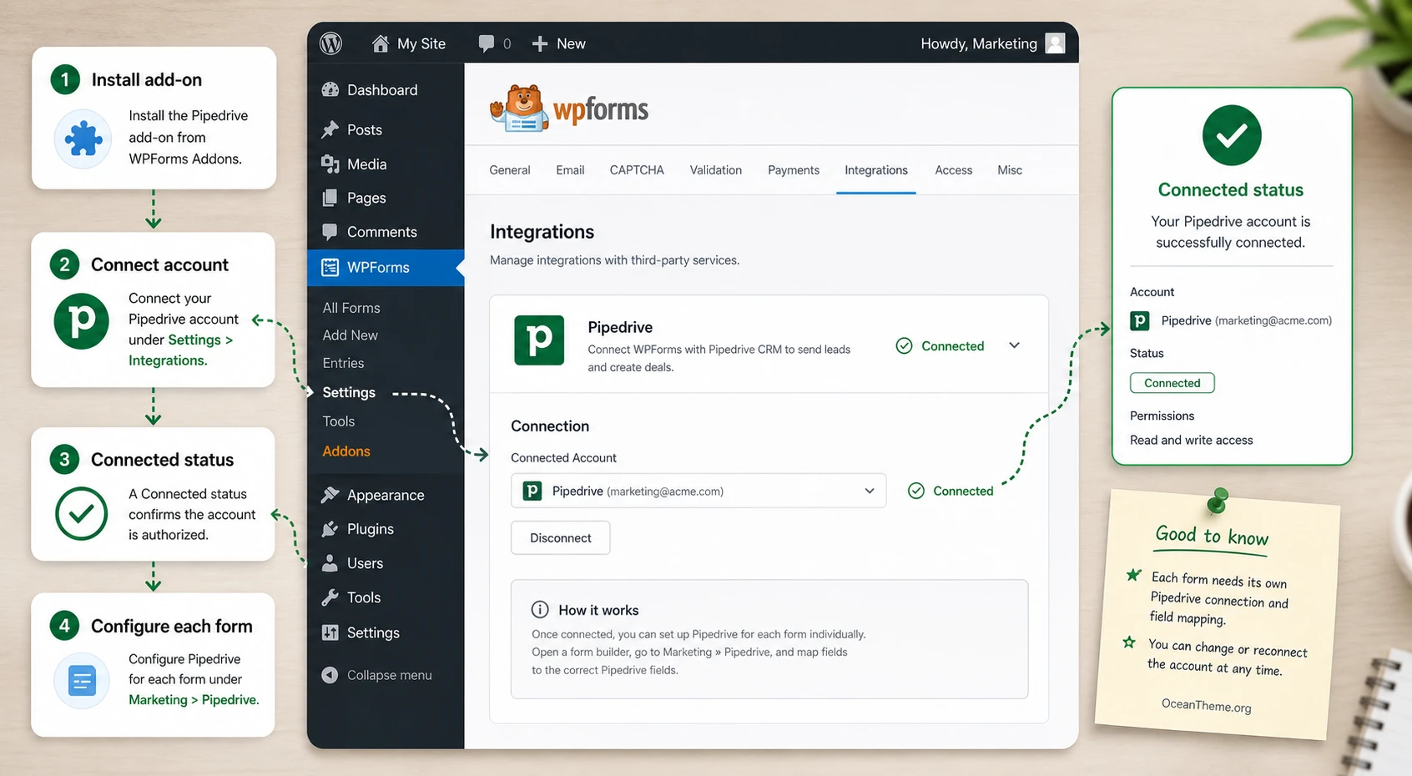Open the CAPTCHA tab

pos(637,170)
